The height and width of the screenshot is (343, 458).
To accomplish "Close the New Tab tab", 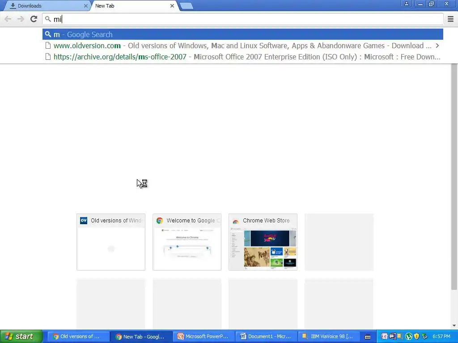I will pyautogui.click(x=172, y=6).
